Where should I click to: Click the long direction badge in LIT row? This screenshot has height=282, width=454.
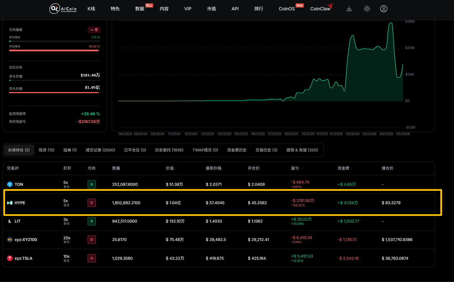click(x=91, y=221)
